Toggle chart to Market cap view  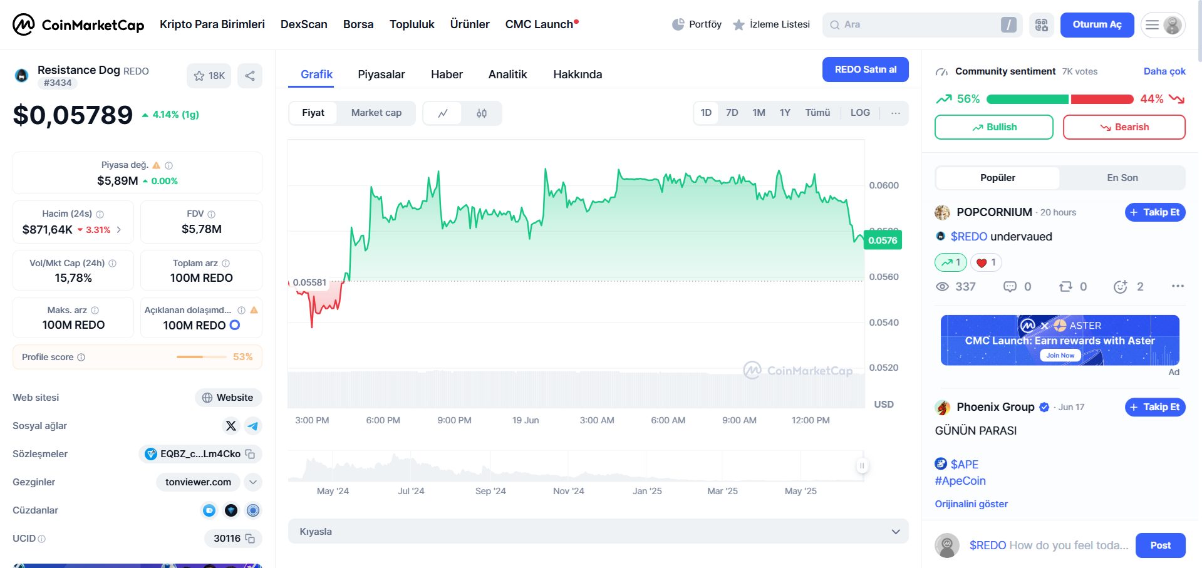(x=376, y=113)
